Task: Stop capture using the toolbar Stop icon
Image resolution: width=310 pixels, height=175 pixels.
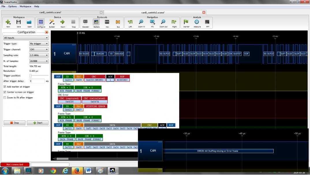Action: point(74,23)
